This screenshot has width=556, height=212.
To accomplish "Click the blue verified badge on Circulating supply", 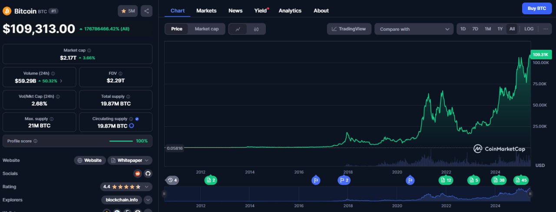I will point(137,119).
